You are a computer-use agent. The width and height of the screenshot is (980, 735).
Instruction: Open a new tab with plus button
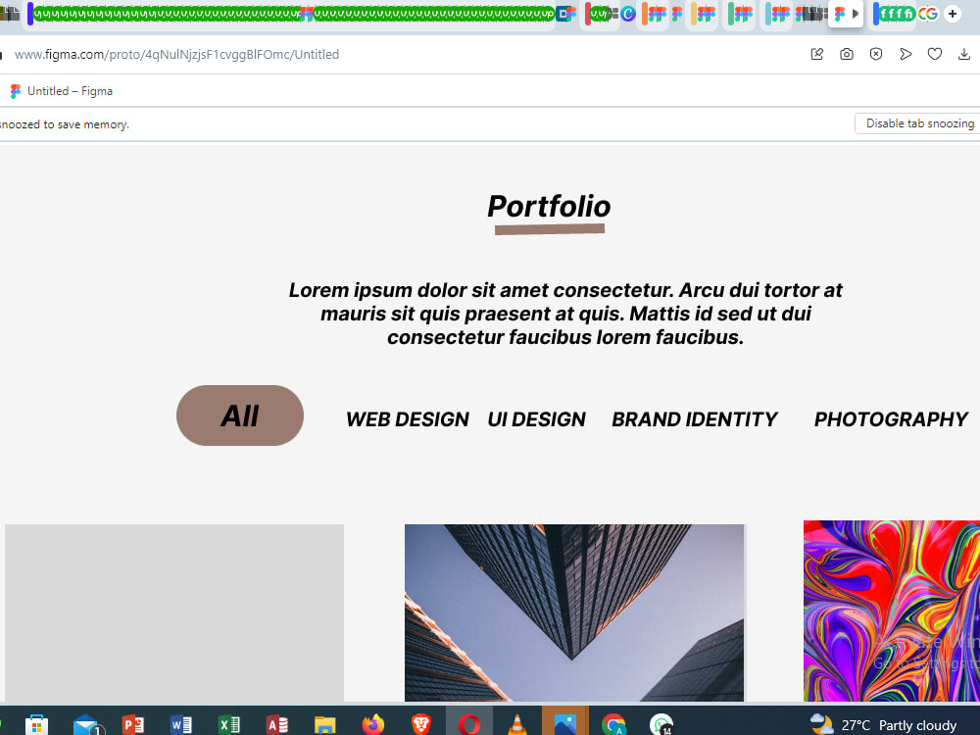[x=952, y=13]
